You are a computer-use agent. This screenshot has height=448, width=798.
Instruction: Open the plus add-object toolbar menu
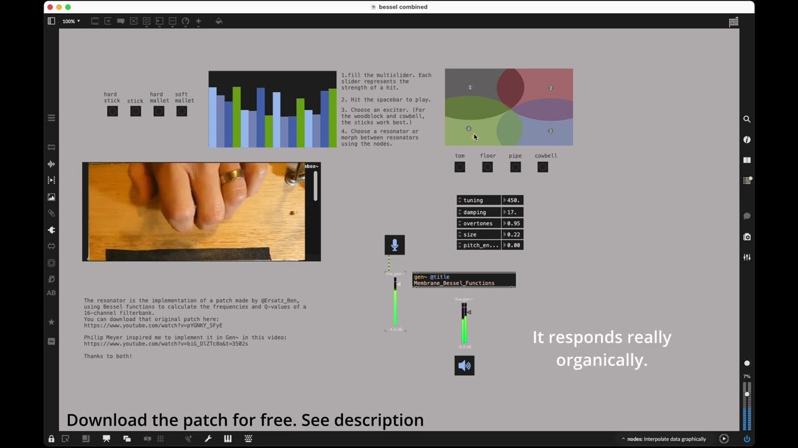[198, 21]
